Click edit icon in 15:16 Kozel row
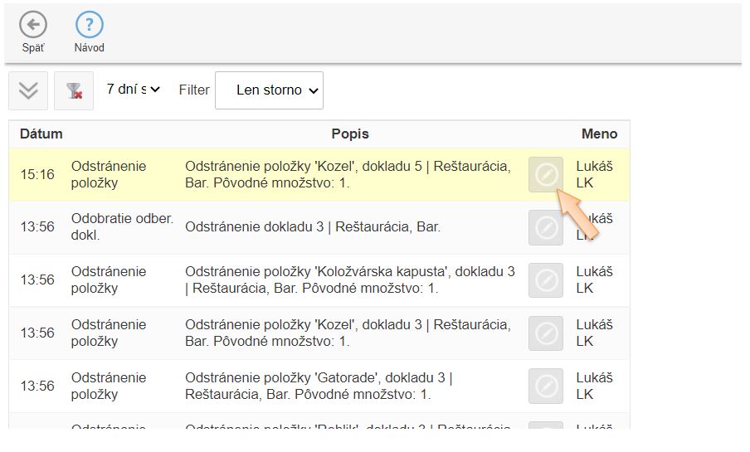Viewport: 750px width, 452px height. pos(546,174)
